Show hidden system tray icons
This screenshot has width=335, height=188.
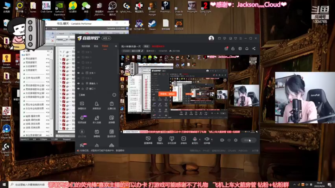(x=294, y=184)
